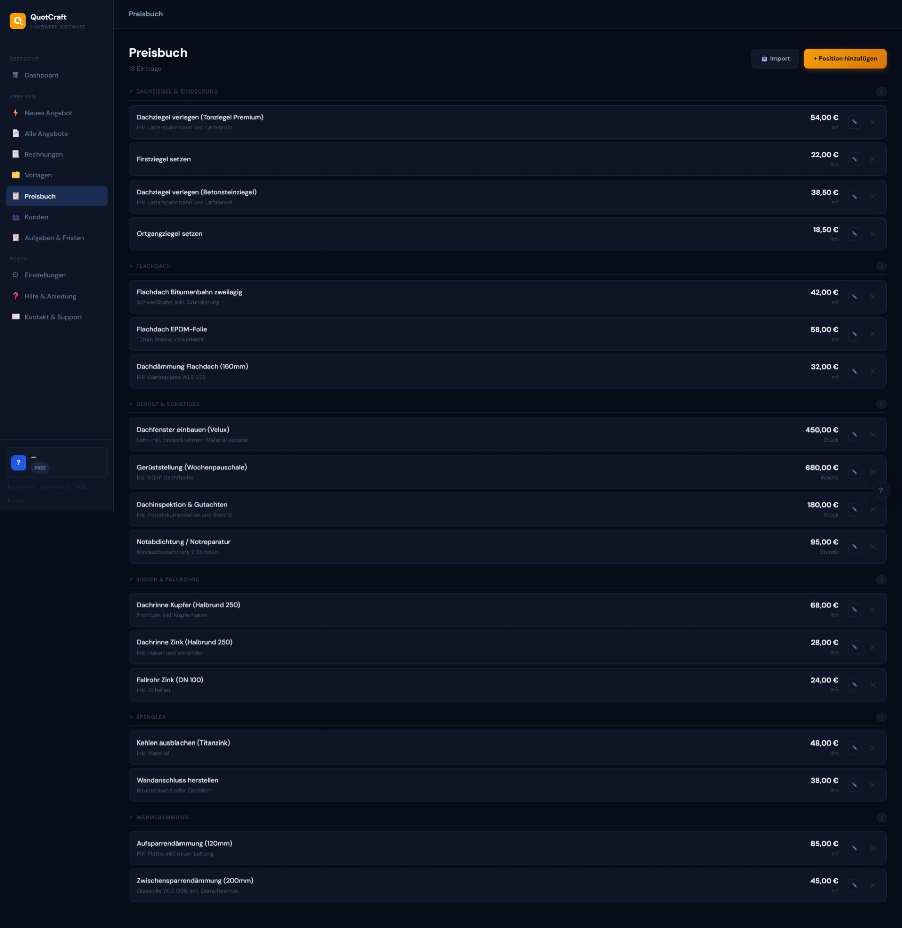The height and width of the screenshot is (928, 902).
Task: Edit the Betonsteinziegel entry with pencil icon
Action: pos(854,197)
